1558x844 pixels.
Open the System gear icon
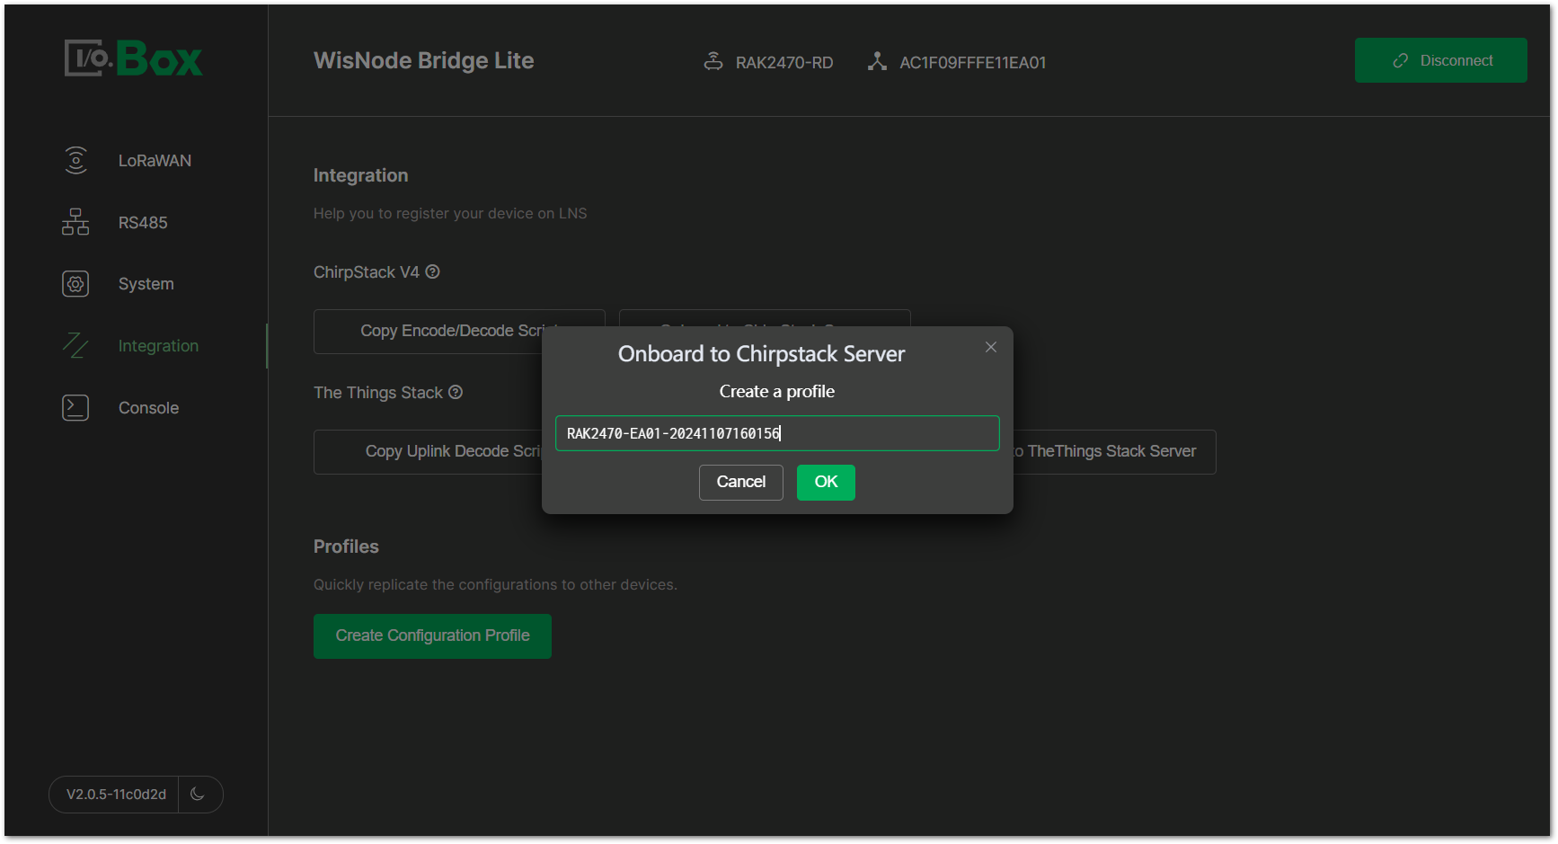pos(75,284)
